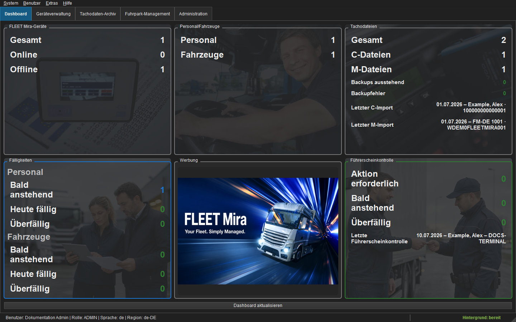Click the Gesamt row in Tachodateien
This screenshot has height=322, width=516.
[429, 40]
